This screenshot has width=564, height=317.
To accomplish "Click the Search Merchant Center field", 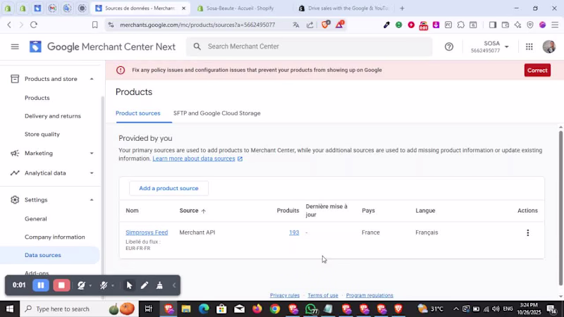I will [309, 46].
